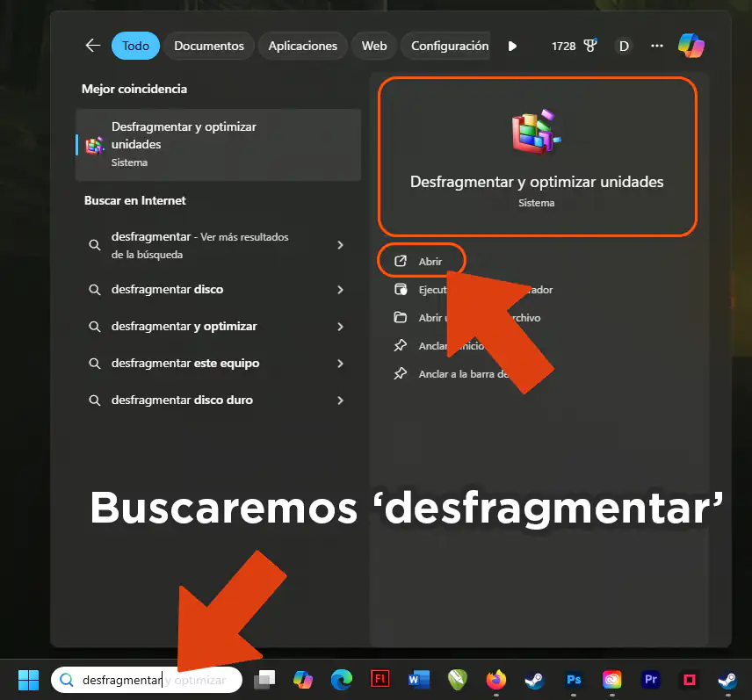Open the 'D' account avatar in search
This screenshot has height=700, width=752.
pyautogui.click(x=624, y=46)
